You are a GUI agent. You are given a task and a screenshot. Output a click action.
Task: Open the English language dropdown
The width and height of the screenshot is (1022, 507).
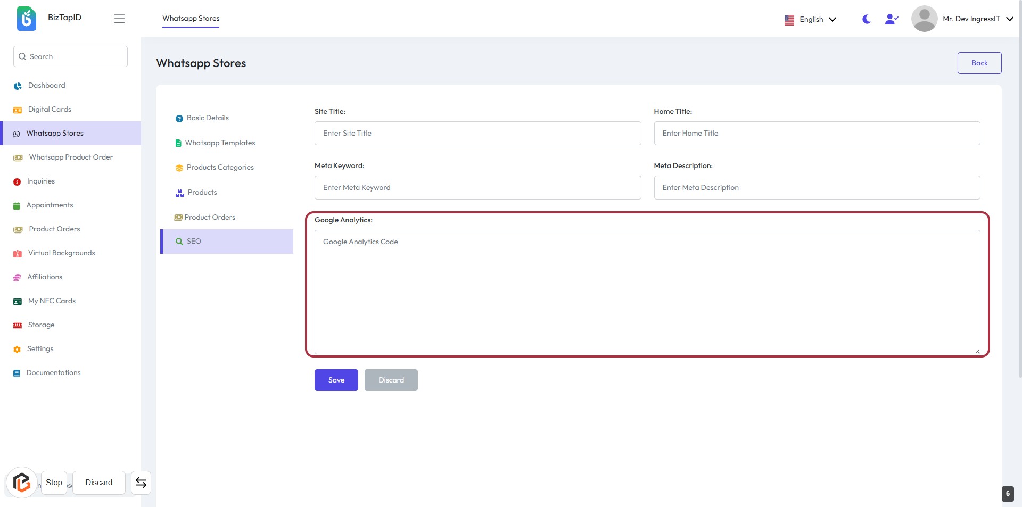click(811, 19)
